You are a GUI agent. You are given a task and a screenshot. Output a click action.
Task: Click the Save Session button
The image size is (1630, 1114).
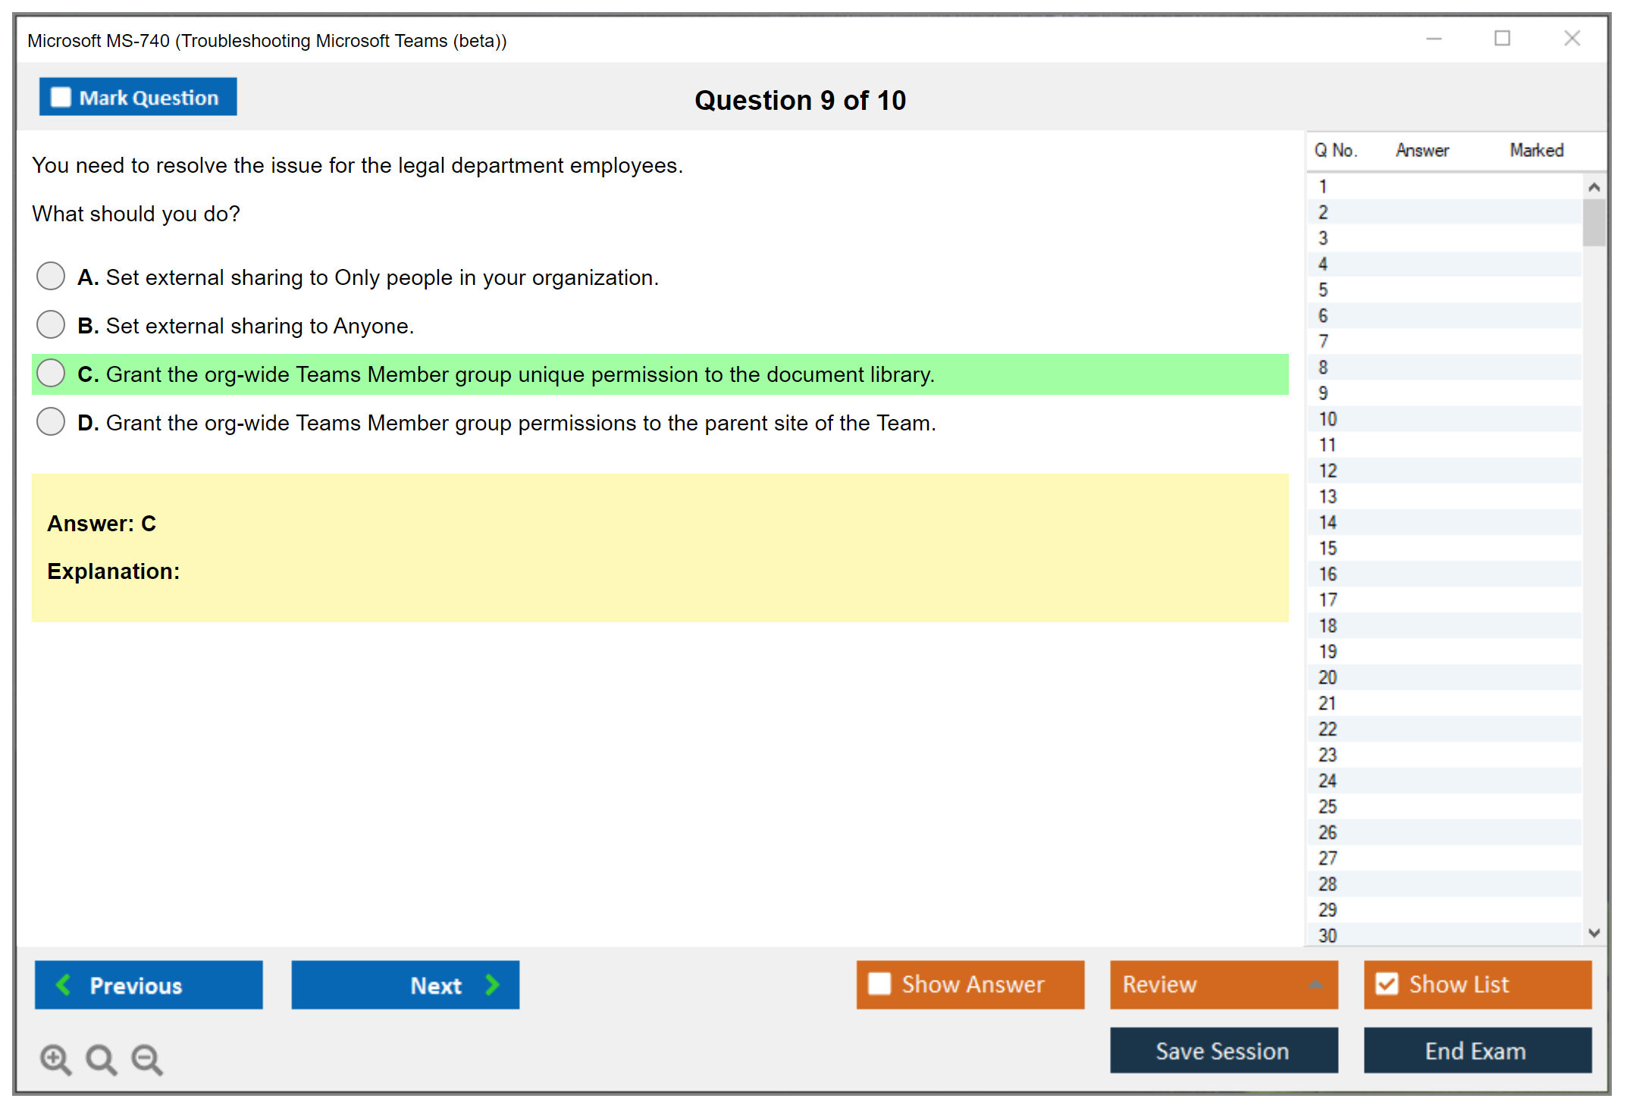click(1223, 1050)
